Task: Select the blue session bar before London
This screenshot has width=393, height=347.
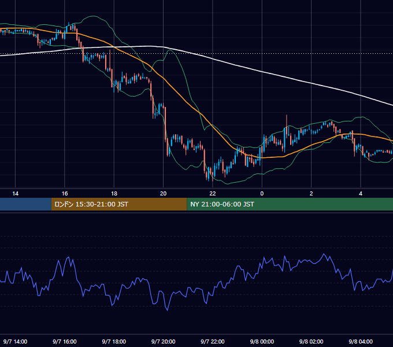Action: [x=25, y=204]
